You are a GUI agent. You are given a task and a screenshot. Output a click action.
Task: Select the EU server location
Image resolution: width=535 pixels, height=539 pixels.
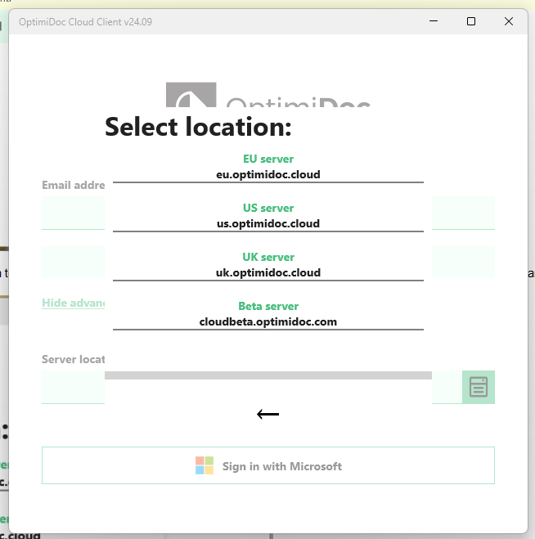pyautogui.click(x=268, y=167)
